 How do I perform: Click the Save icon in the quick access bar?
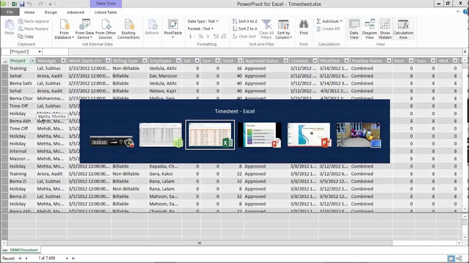22,4
